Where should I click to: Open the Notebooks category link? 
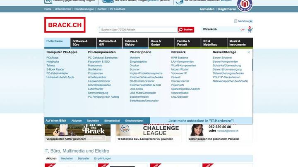(53, 61)
